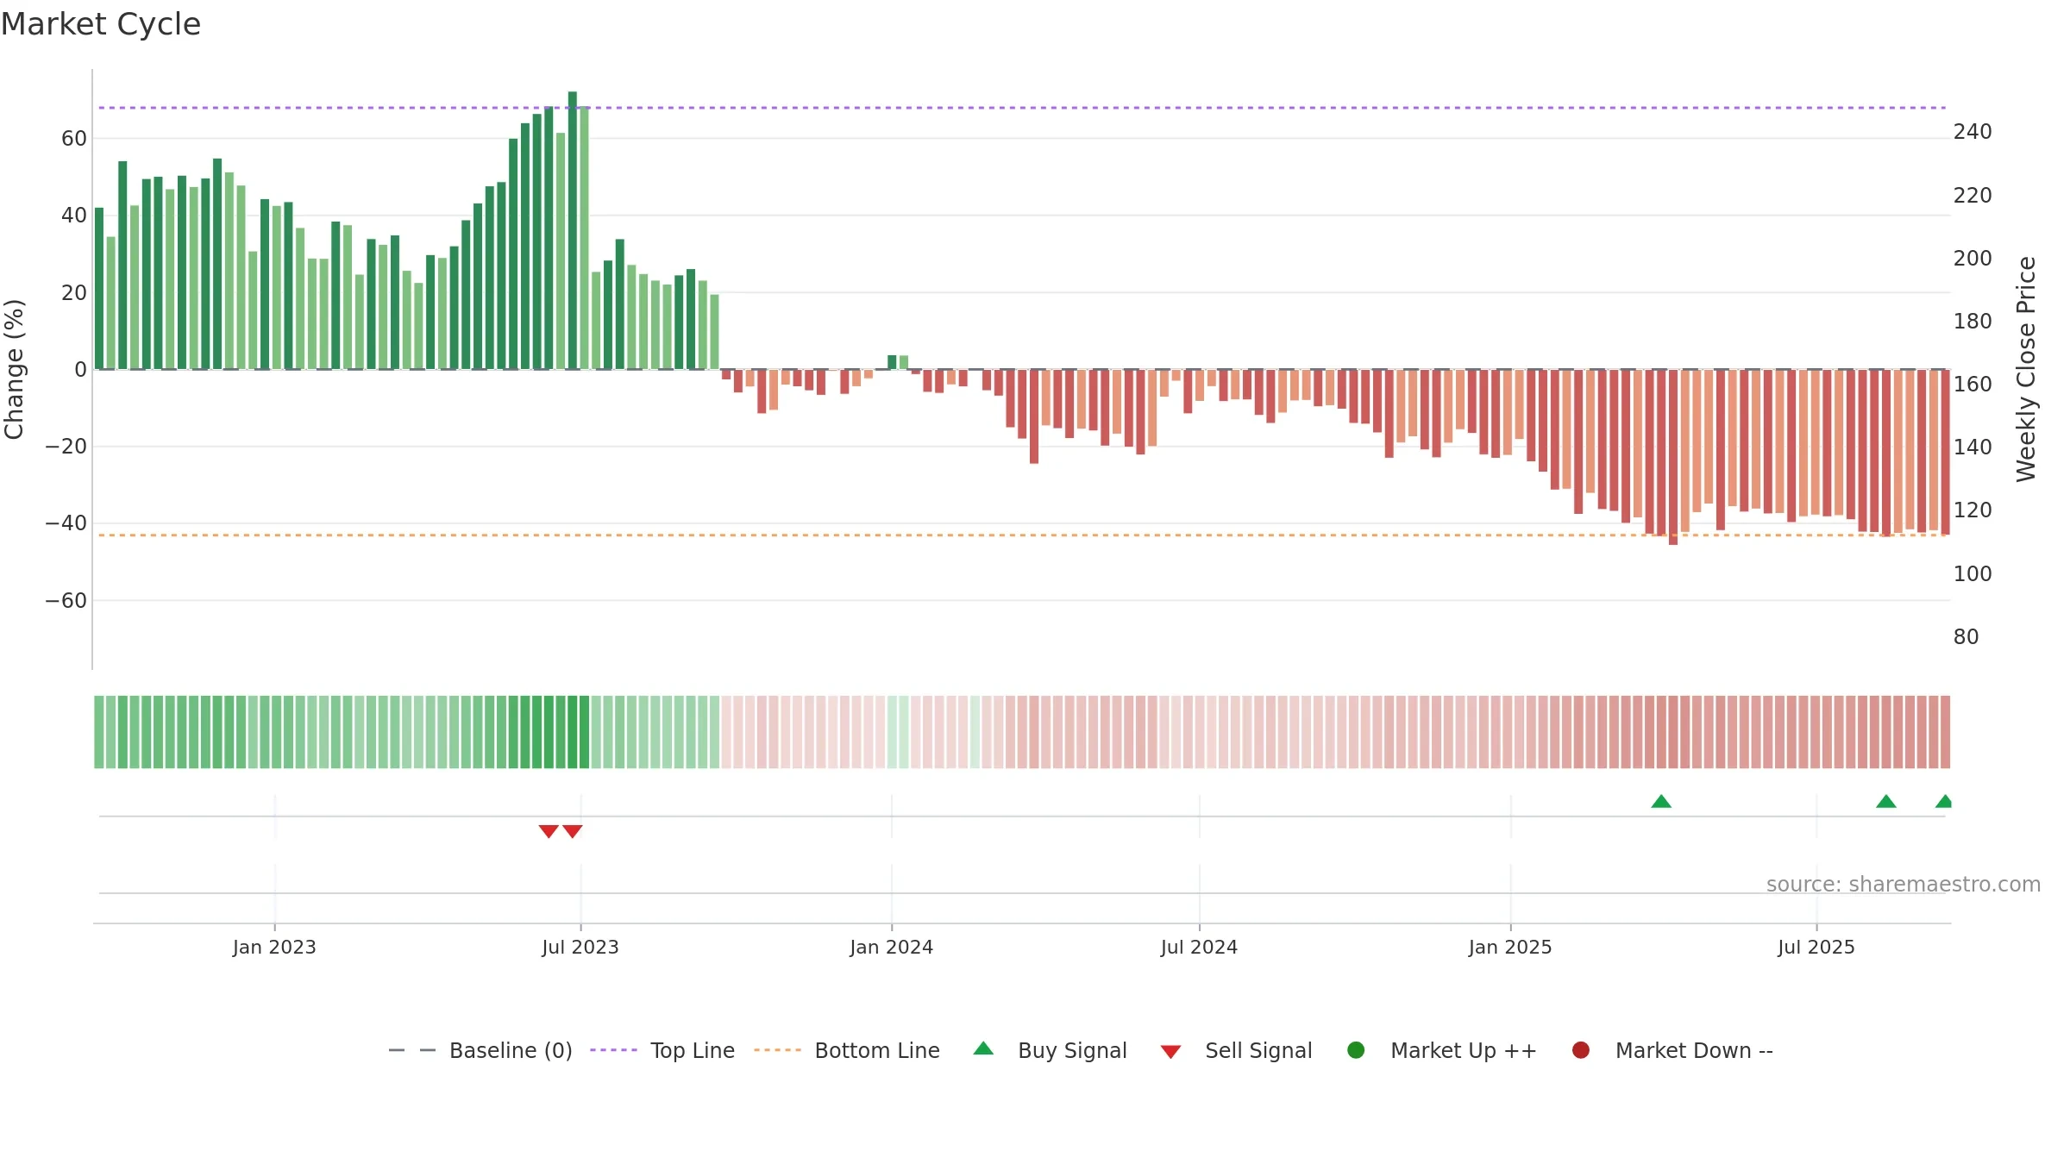Select the buy signal marker after Jul 2025
The height and width of the screenshot is (1164, 2070).
point(1886,801)
